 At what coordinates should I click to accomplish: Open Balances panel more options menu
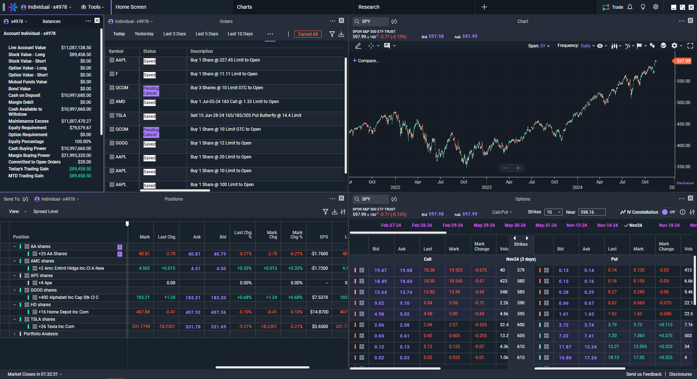tap(88, 21)
